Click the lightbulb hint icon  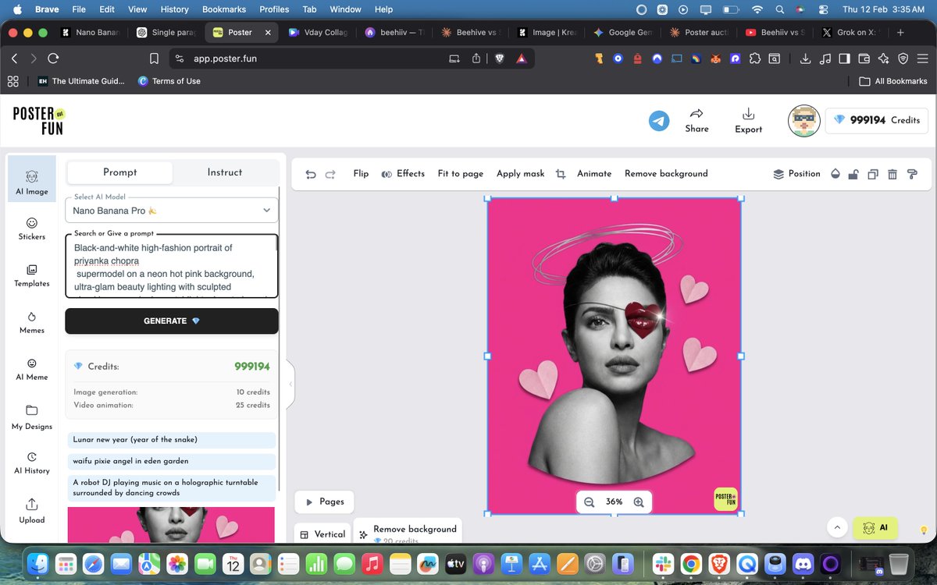(924, 530)
